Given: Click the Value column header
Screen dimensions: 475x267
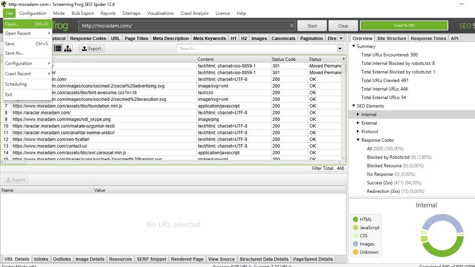Looking at the screenshot, I should pyautogui.click(x=219, y=190).
